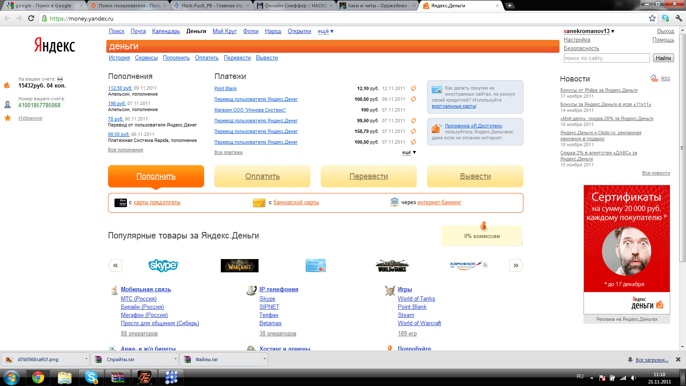Open Все загрузки downloads link
686x386 pixels.
(652, 360)
